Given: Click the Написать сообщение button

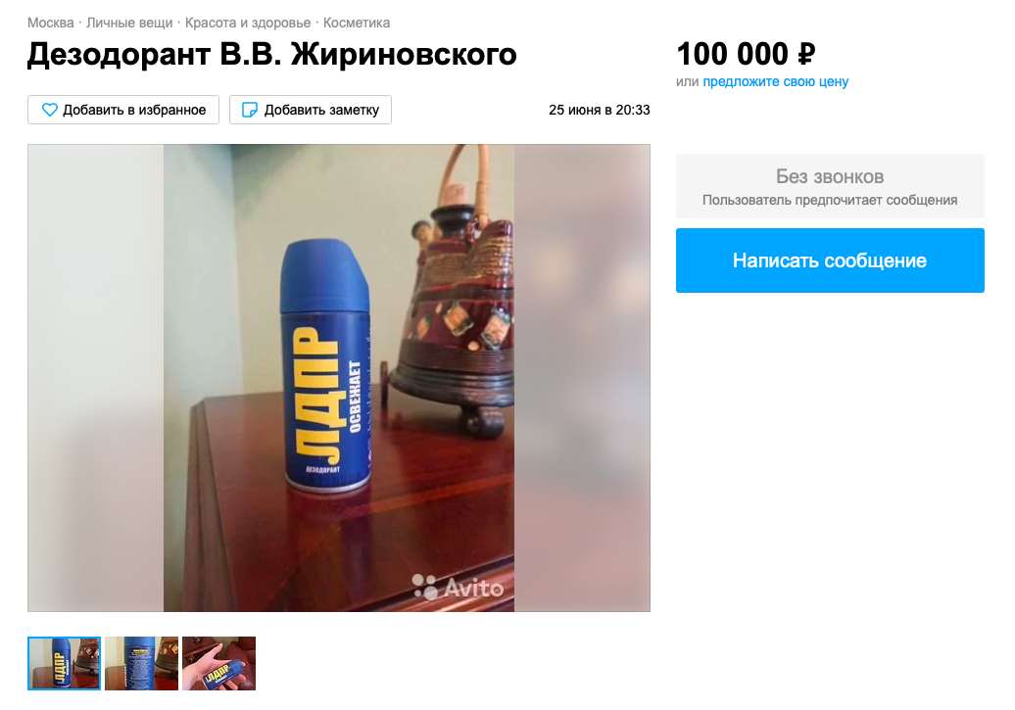Looking at the screenshot, I should pos(830,260).
